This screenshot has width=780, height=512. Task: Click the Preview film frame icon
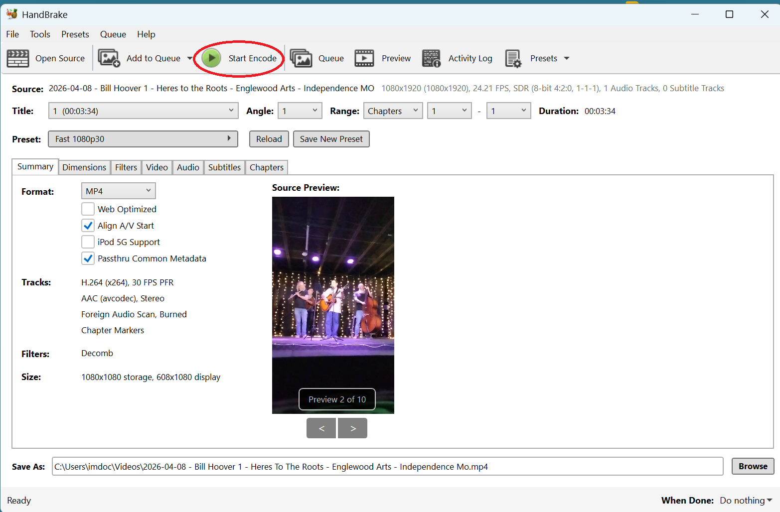tap(364, 58)
